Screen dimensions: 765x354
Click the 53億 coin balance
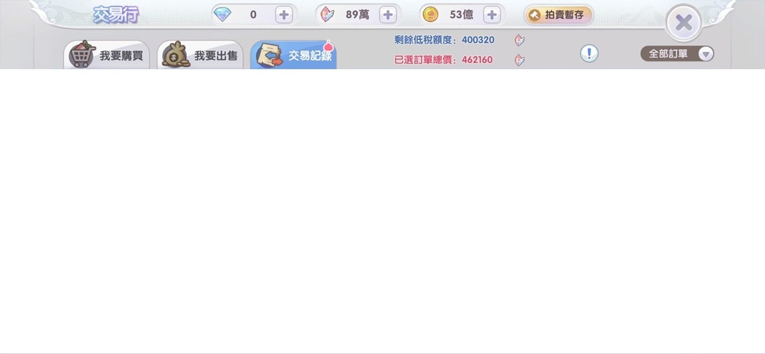pyautogui.click(x=461, y=15)
